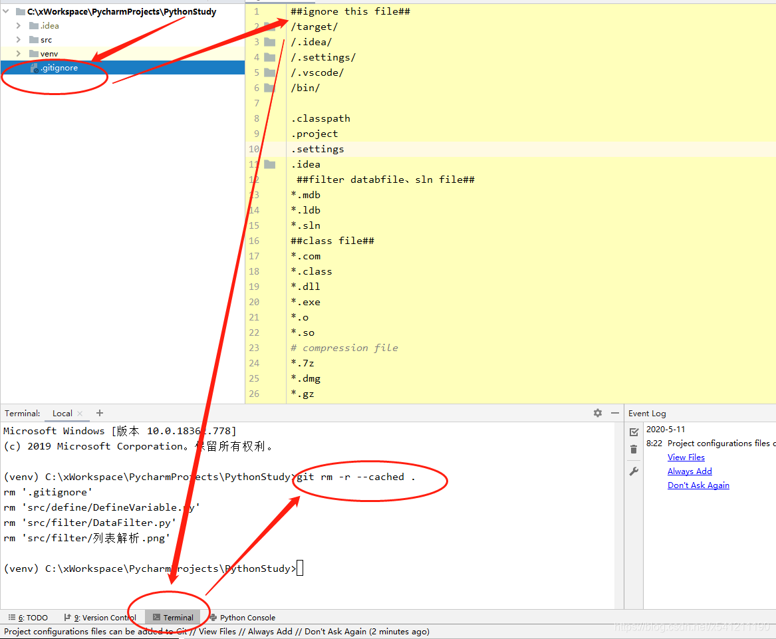Click line '.classpath' in the editor

tap(321, 118)
